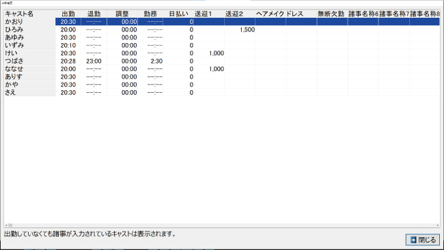Click かや's 出勤 time 20:30

(68, 85)
